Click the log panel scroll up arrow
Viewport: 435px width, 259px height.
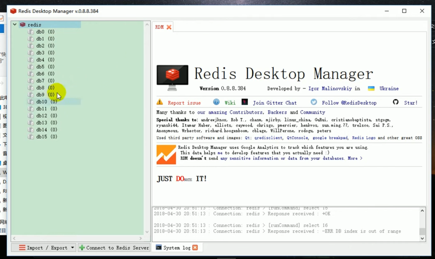click(422, 211)
